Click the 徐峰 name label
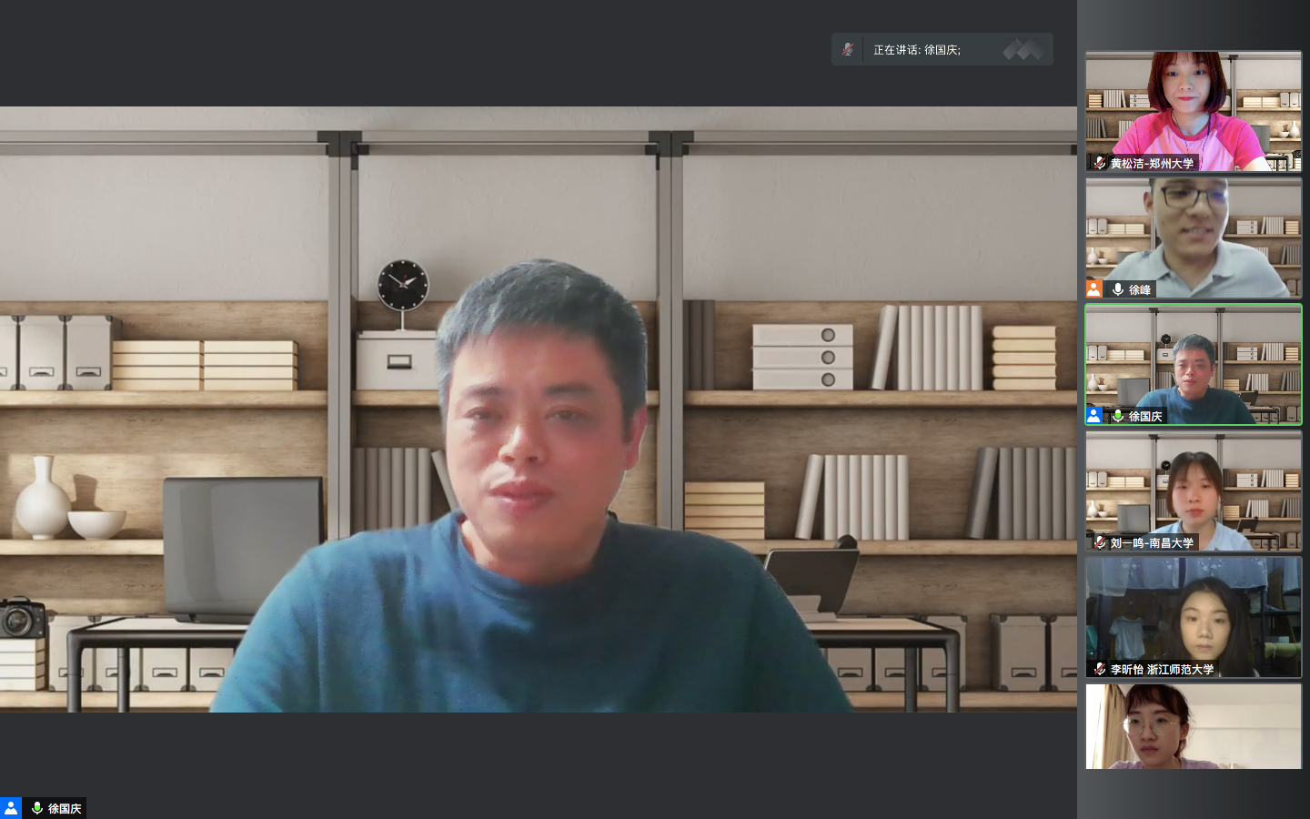The width and height of the screenshot is (1310, 819). pos(1140,290)
